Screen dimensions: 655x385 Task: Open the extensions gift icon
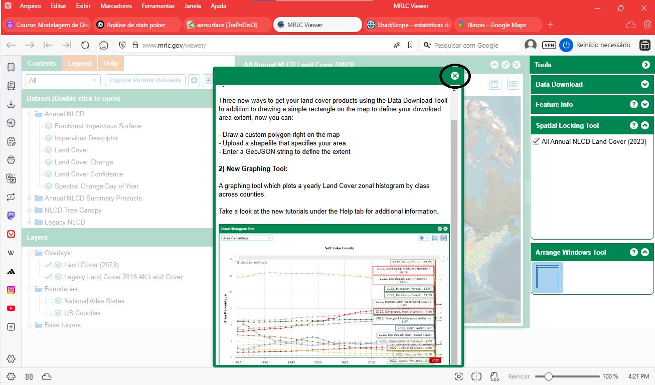(645, 45)
